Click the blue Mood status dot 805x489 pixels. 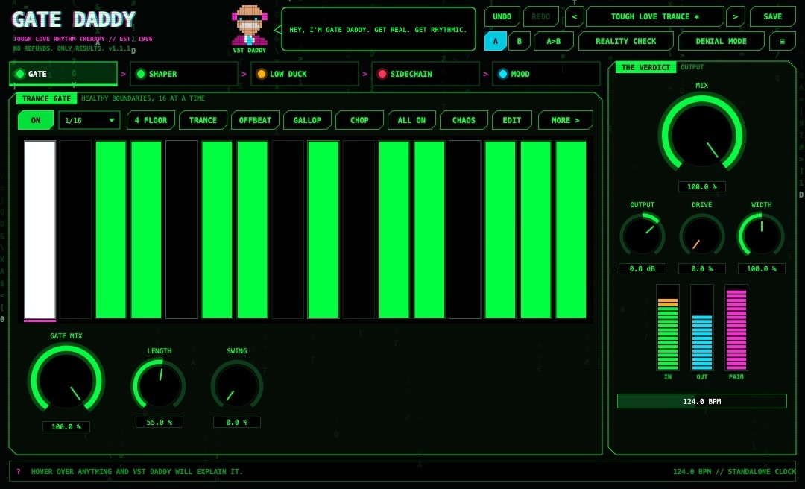pos(502,74)
